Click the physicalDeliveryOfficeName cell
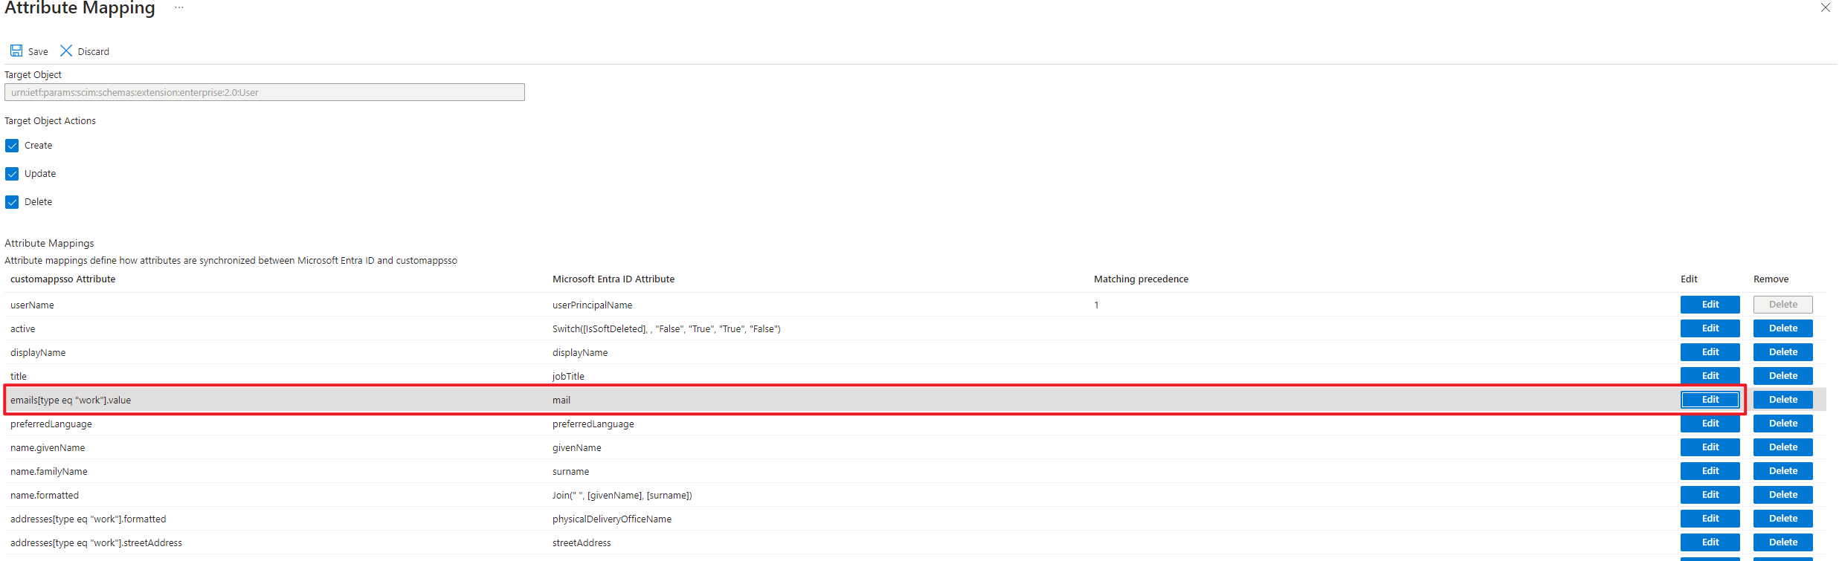This screenshot has height=561, width=1839. point(612,519)
